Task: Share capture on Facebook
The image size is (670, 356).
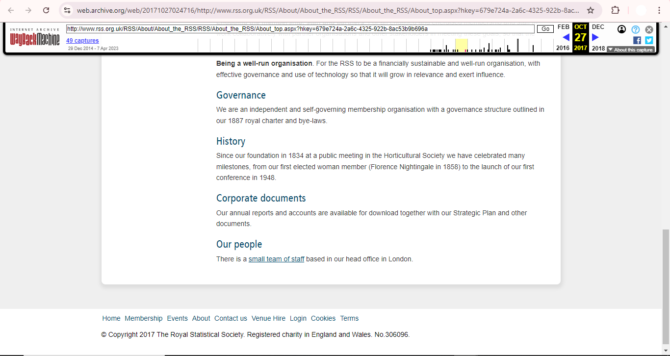Action: point(637,40)
